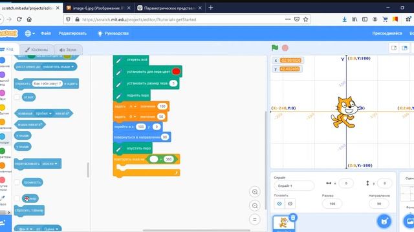Edit direction value 90 in повернуться block

pyautogui.click(x=165, y=137)
